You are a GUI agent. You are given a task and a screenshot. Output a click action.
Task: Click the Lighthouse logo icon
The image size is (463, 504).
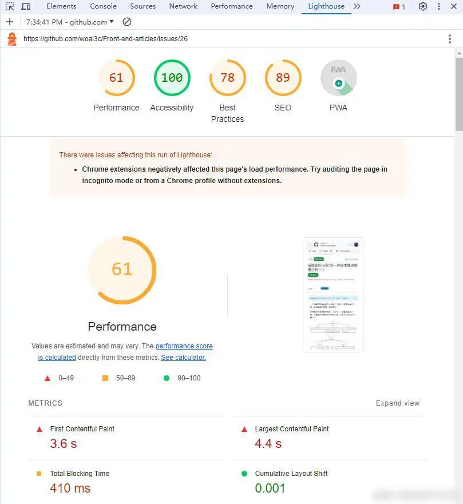(12, 39)
